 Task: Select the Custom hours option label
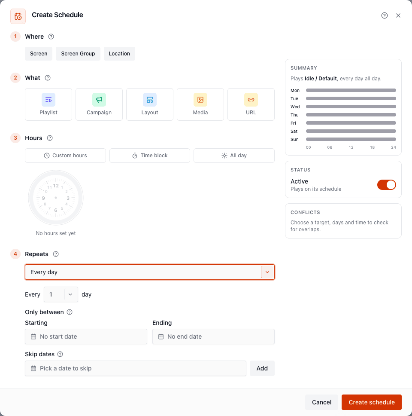(x=70, y=156)
